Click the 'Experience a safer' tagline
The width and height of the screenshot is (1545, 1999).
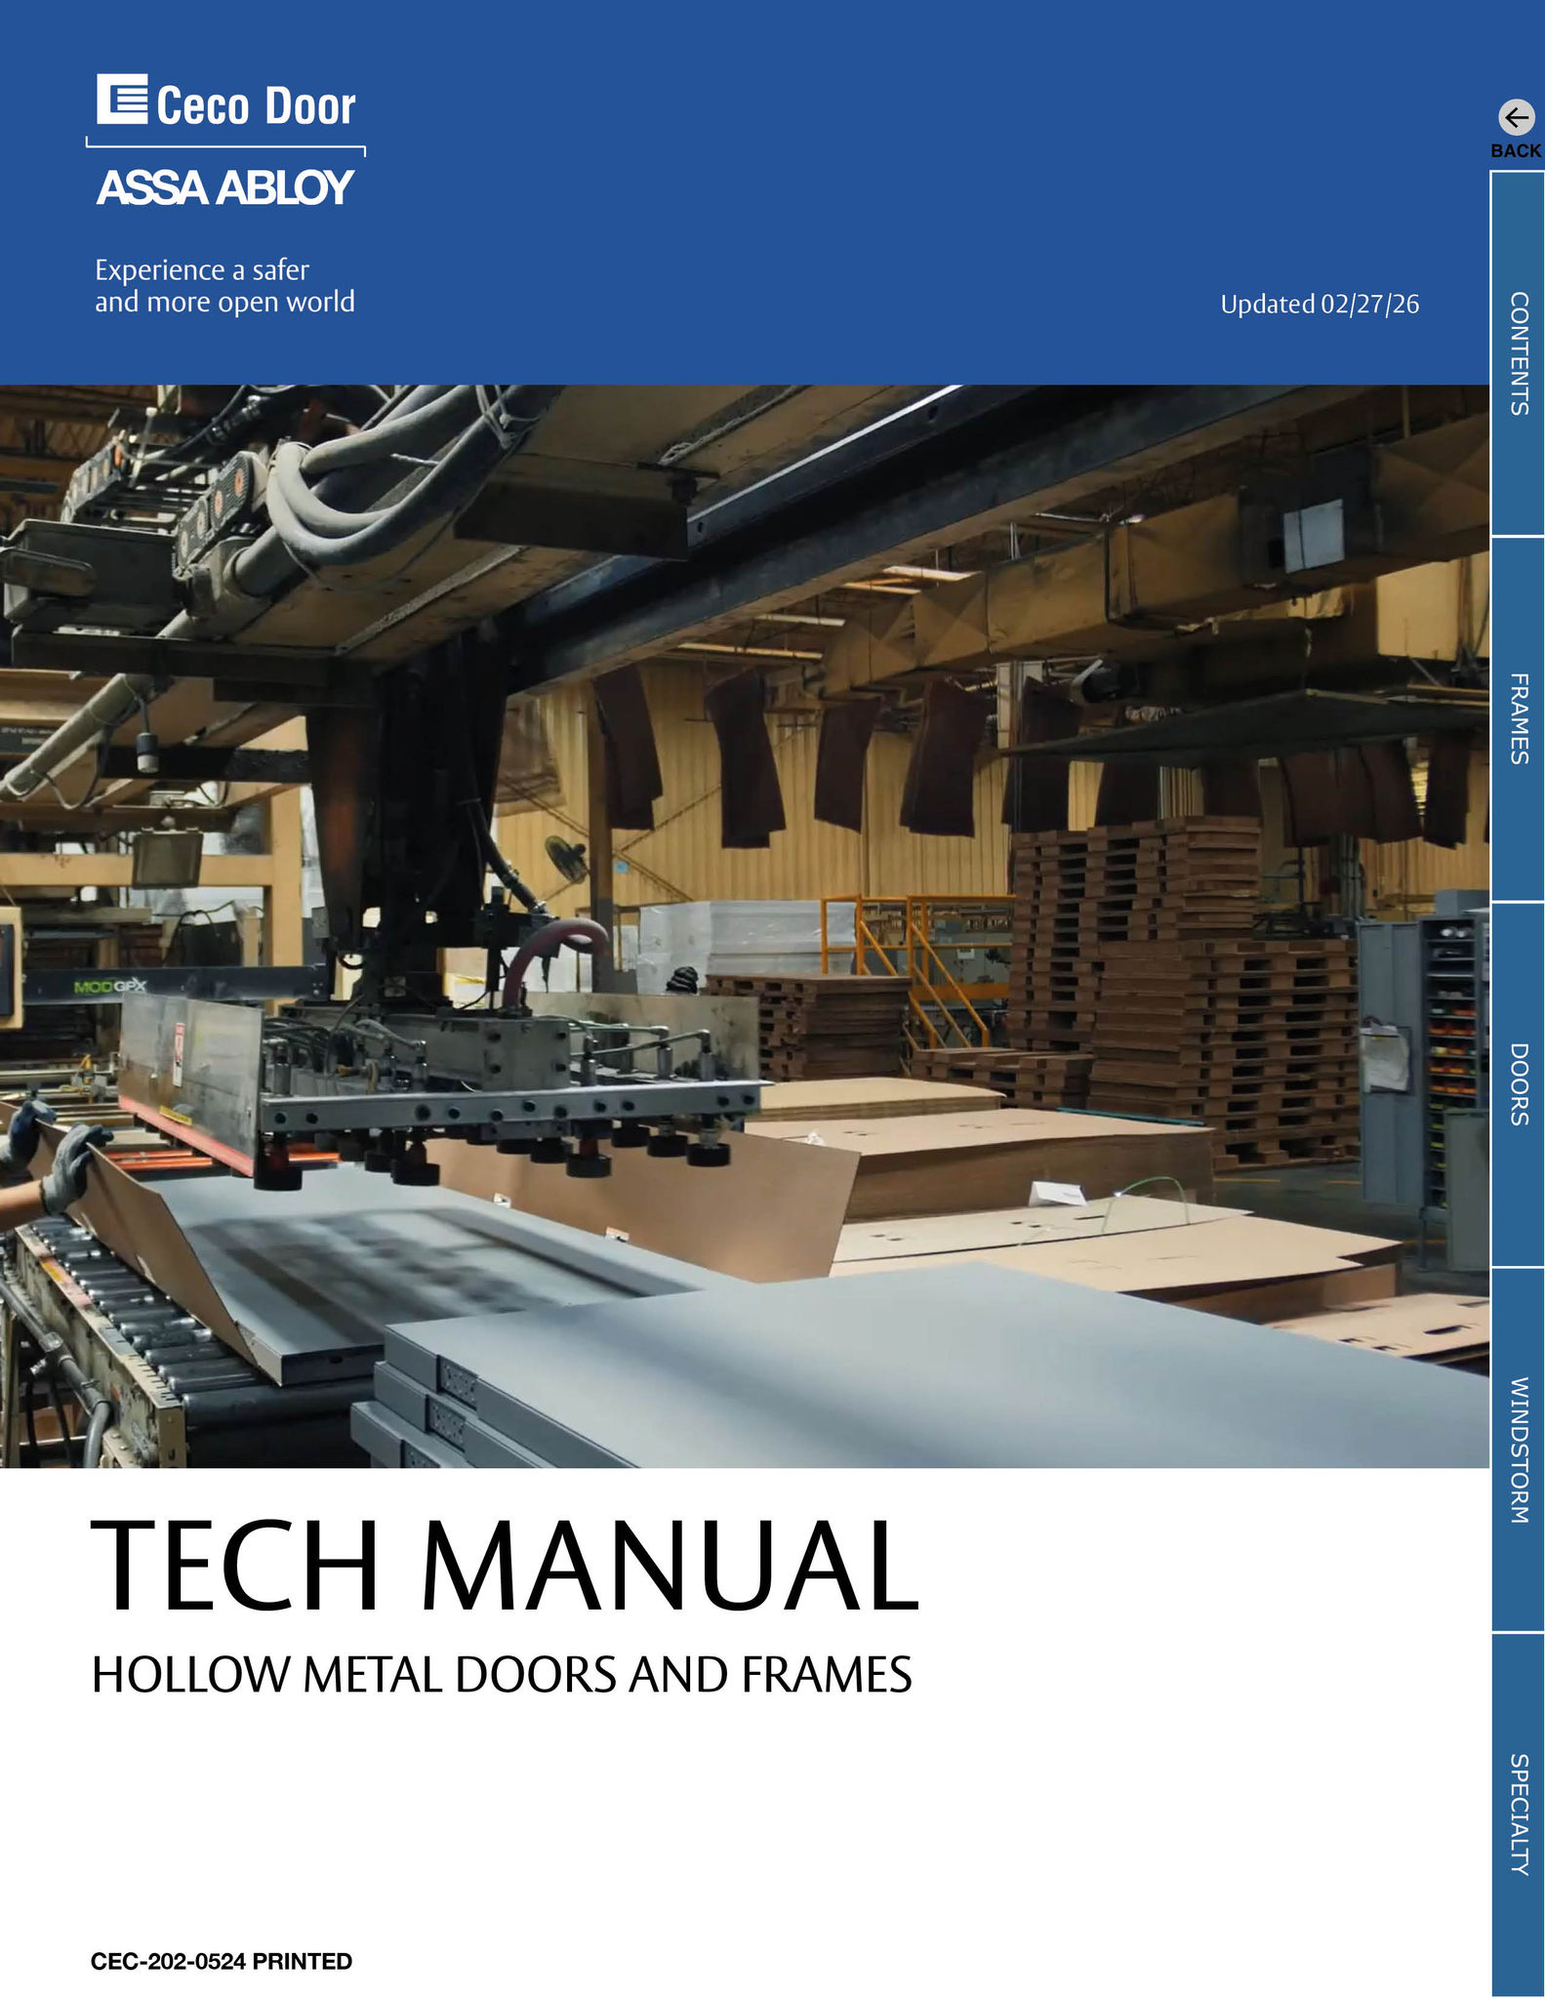click(x=202, y=269)
